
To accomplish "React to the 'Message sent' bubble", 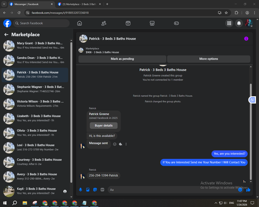I will 114,144.
